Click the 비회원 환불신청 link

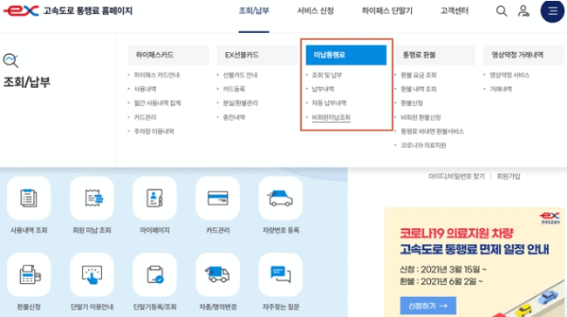point(421,118)
